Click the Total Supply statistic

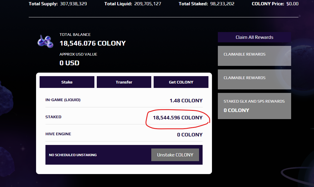[x=58, y=4]
